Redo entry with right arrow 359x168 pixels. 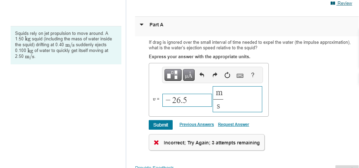(214, 75)
